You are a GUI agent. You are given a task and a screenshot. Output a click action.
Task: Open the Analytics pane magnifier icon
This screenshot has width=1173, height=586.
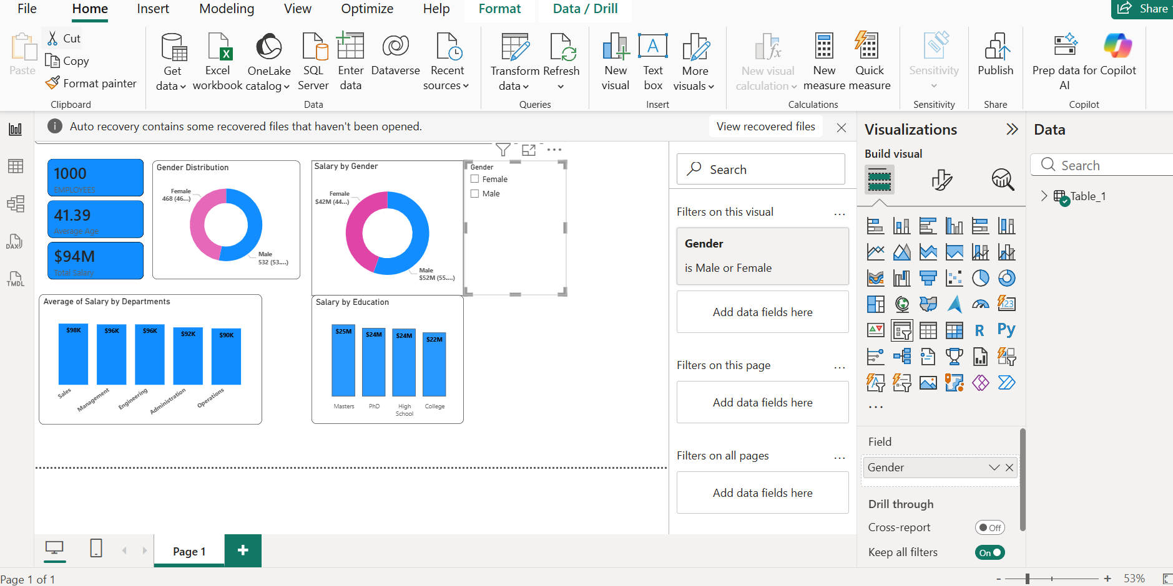pos(1003,180)
